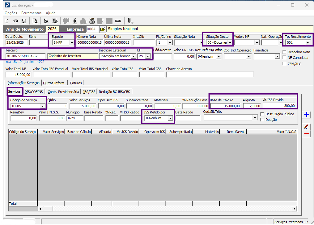Image resolution: width=314 pixels, height=225 pixels.
Task: Expand the Espécie dropdown showing 6 NFF
Action: pos(72,42)
